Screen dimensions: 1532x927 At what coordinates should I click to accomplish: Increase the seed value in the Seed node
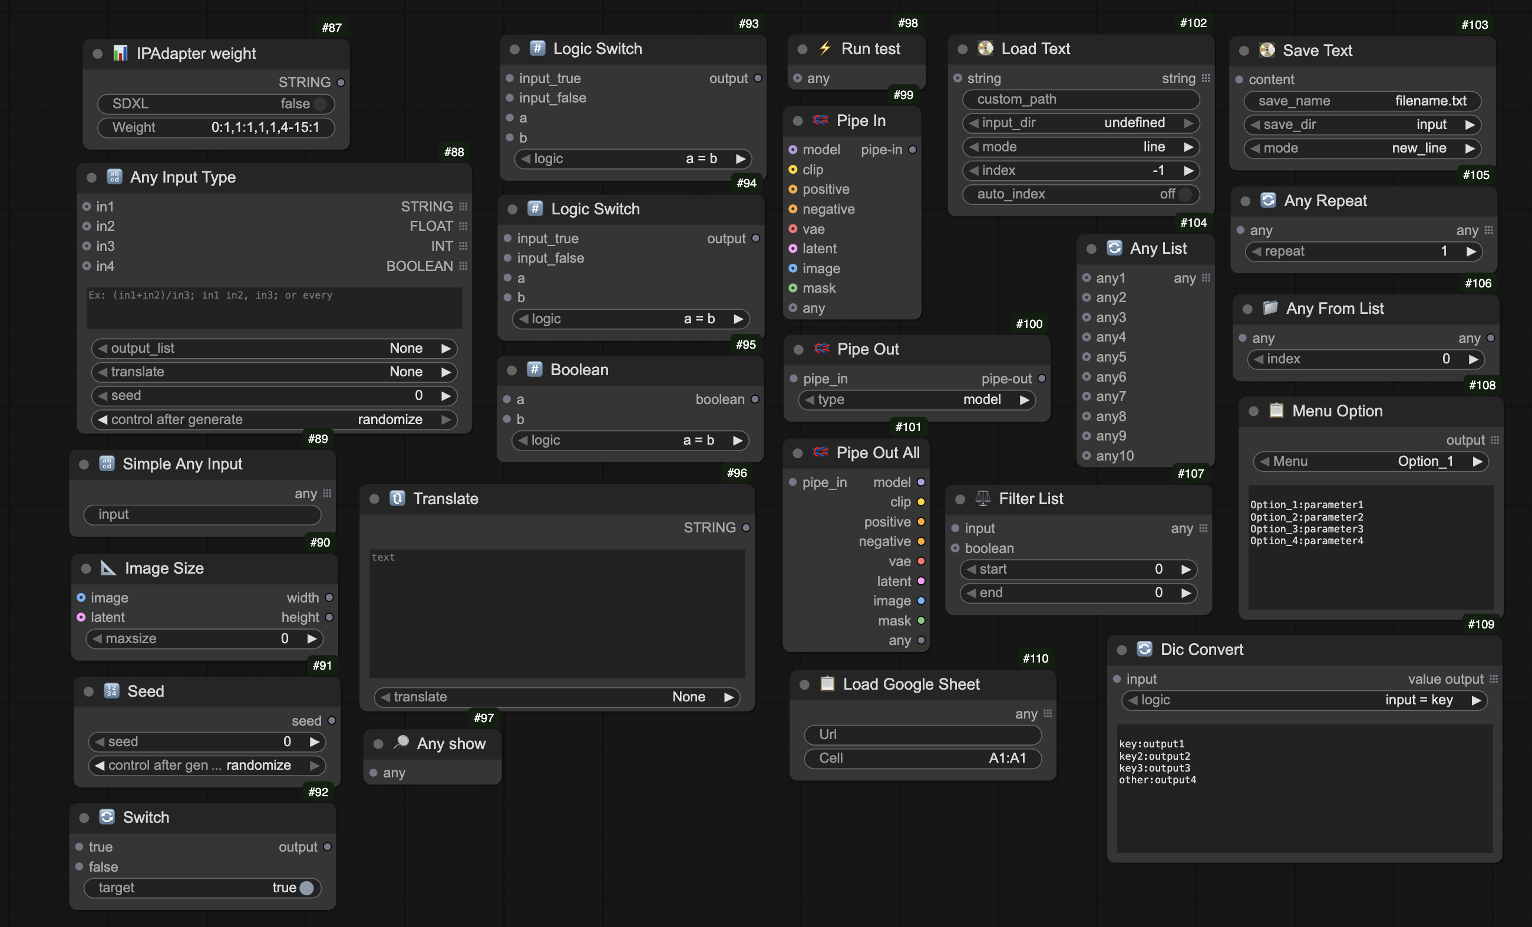[315, 741]
